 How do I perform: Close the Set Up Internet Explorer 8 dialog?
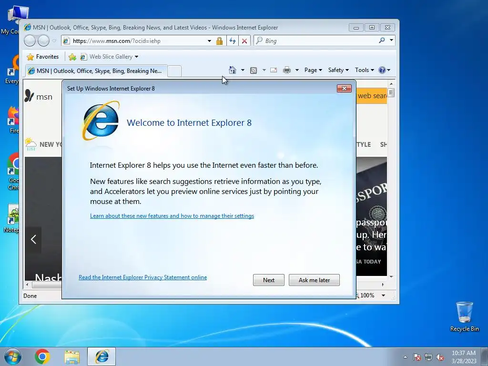344,88
